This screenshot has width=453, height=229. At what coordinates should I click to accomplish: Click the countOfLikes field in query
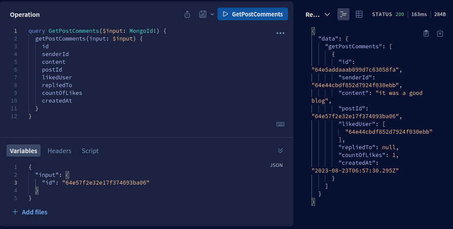tap(62, 93)
